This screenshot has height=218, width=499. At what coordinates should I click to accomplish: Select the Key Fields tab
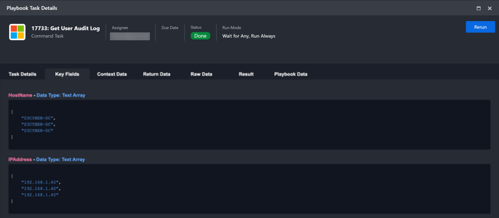coord(67,74)
